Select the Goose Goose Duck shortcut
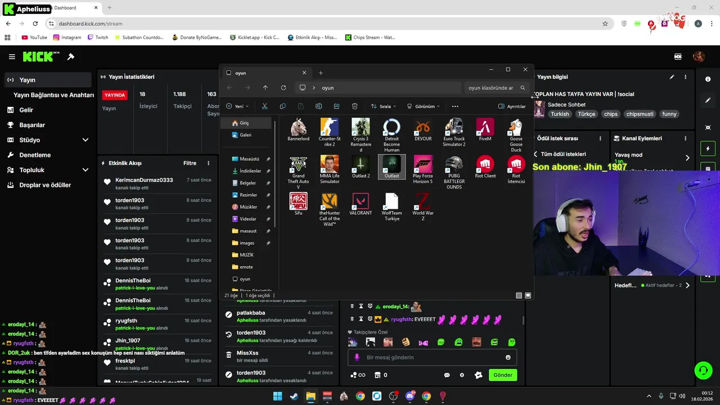 pyautogui.click(x=516, y=136)
